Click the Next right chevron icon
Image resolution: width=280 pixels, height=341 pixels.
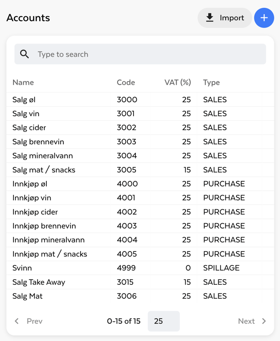pos(264,321)
